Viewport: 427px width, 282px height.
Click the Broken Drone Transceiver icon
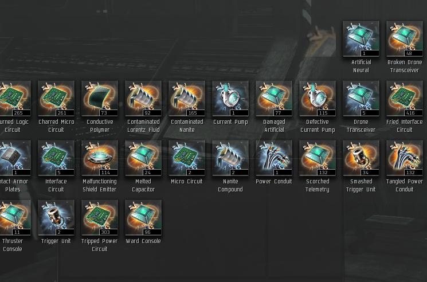[x=405, y=38]
